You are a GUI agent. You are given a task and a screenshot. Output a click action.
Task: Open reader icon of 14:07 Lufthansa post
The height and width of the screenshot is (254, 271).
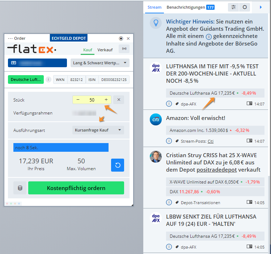pos(249,104)
